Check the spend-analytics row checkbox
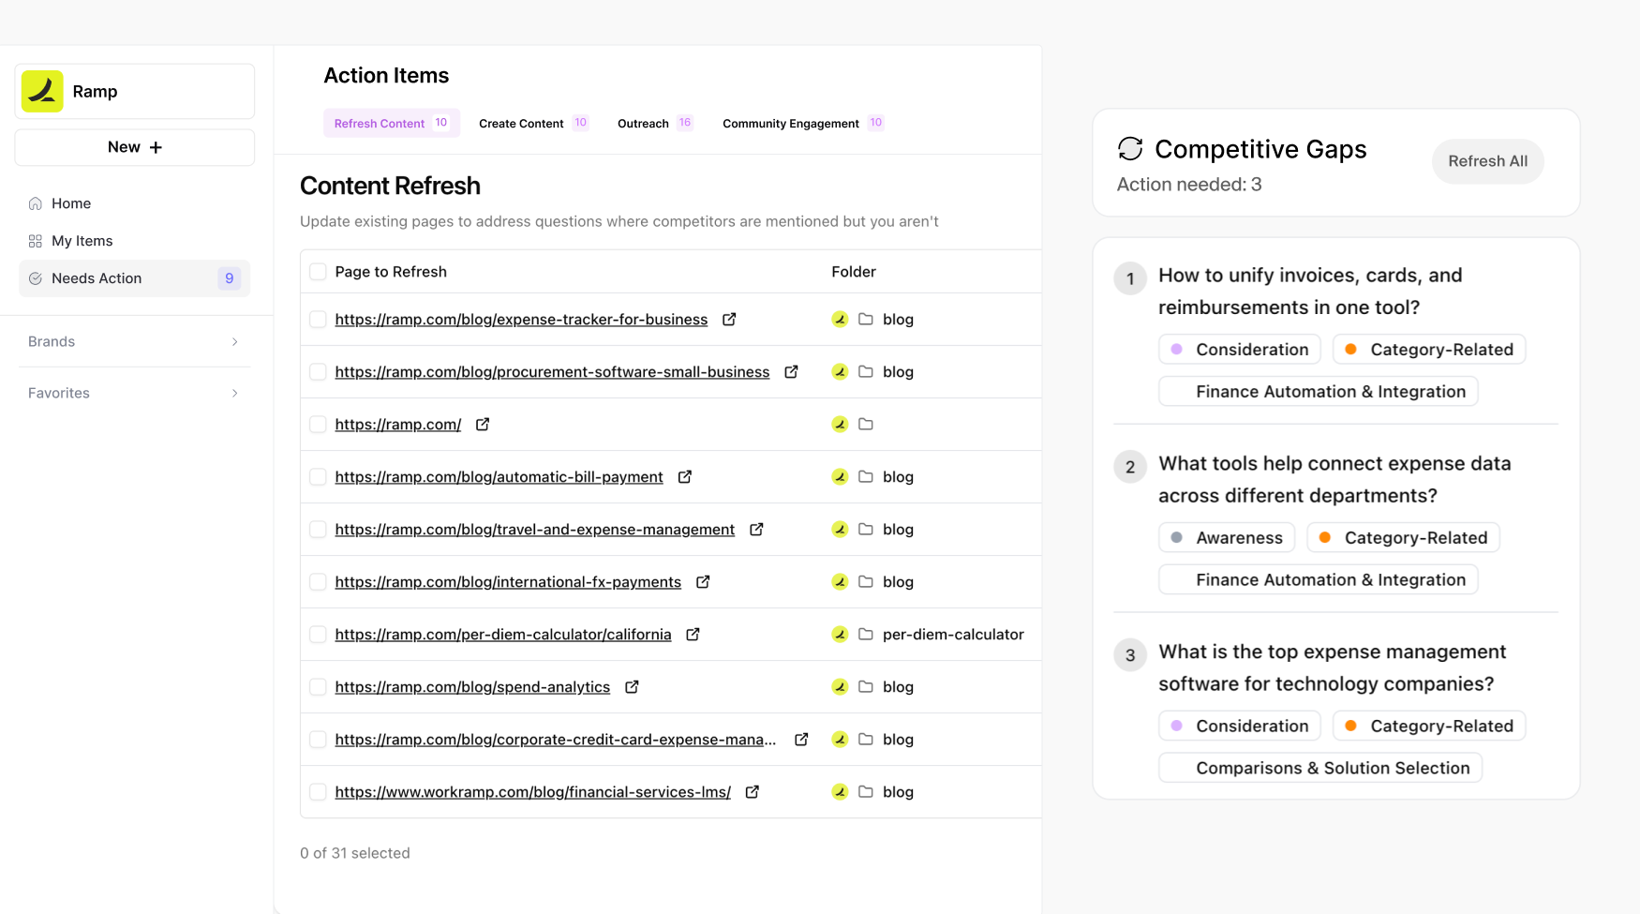The image size is (1640, 914). coord(318,687)
